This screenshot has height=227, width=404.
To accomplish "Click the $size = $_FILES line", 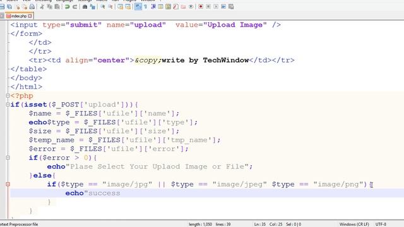I will point(104,131).
